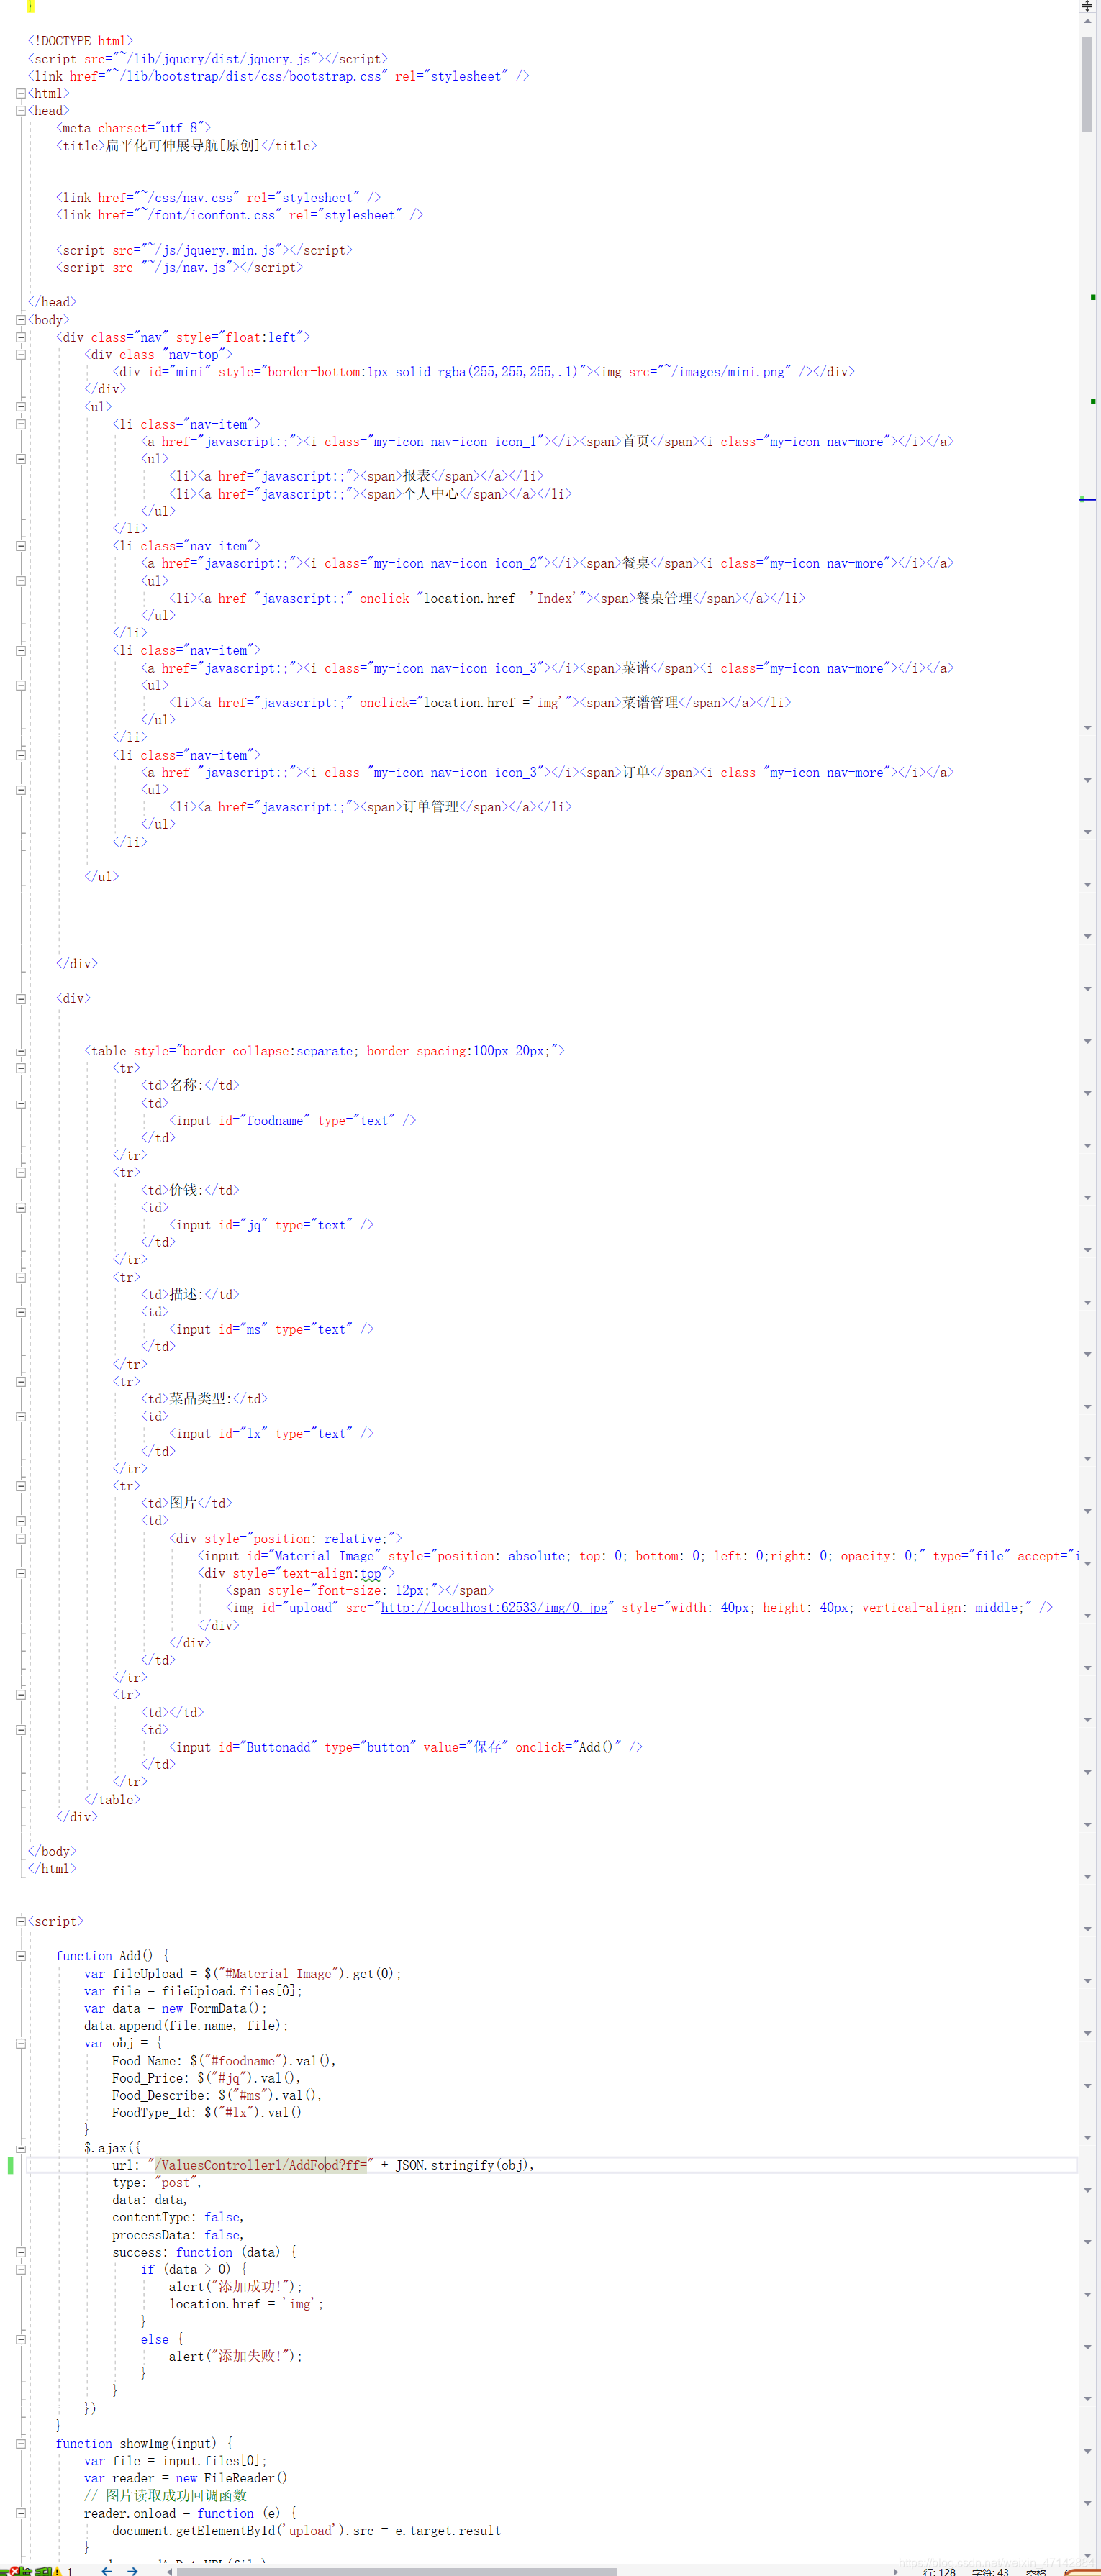Click the Buttonadd input line with 保存
The image size is (1101, 2576).
coord(405,1747)
